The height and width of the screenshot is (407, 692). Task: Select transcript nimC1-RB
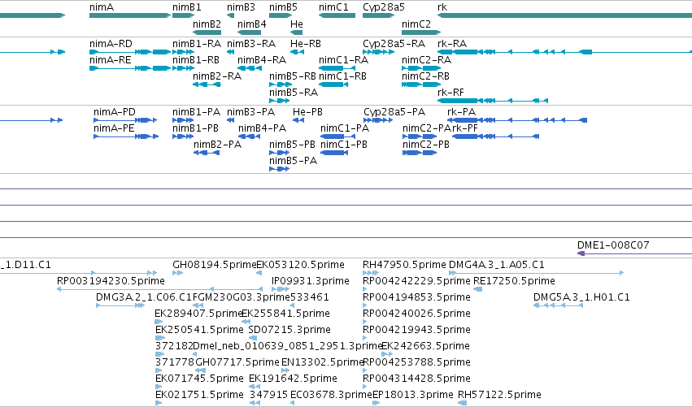[x=342, y=76]
